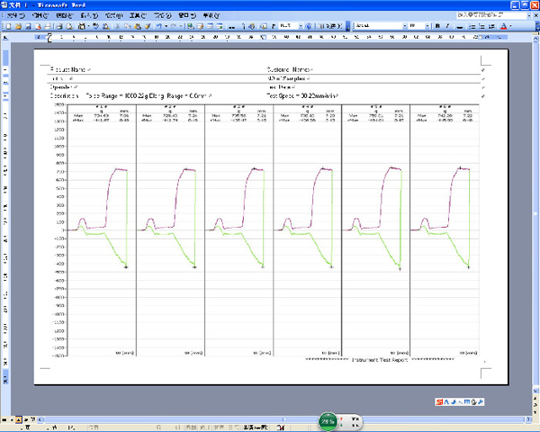Expand the Arial font name dropdown
This screenshot has width=540, height=432.
click(x=402, y=27)
